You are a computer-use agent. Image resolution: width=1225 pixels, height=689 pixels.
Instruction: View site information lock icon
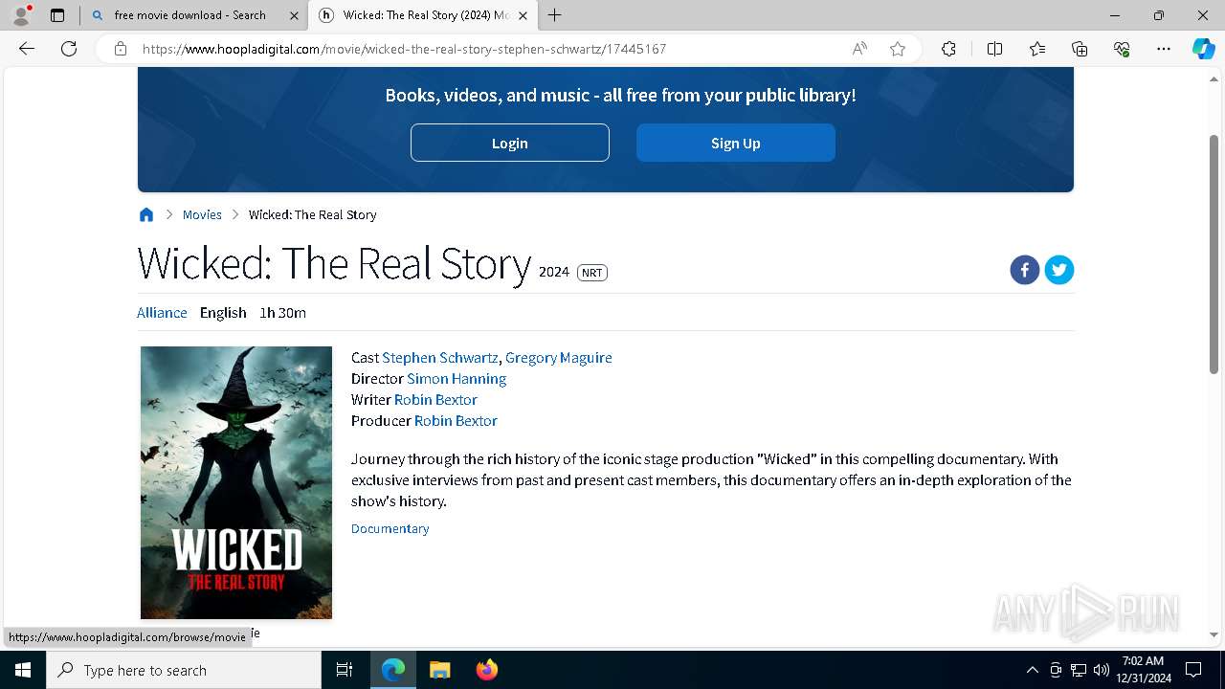click(121, 49)
